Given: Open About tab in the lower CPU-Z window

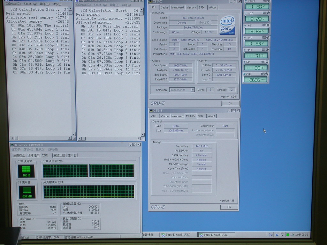Looking at the screenshot, I should (211, 116).
